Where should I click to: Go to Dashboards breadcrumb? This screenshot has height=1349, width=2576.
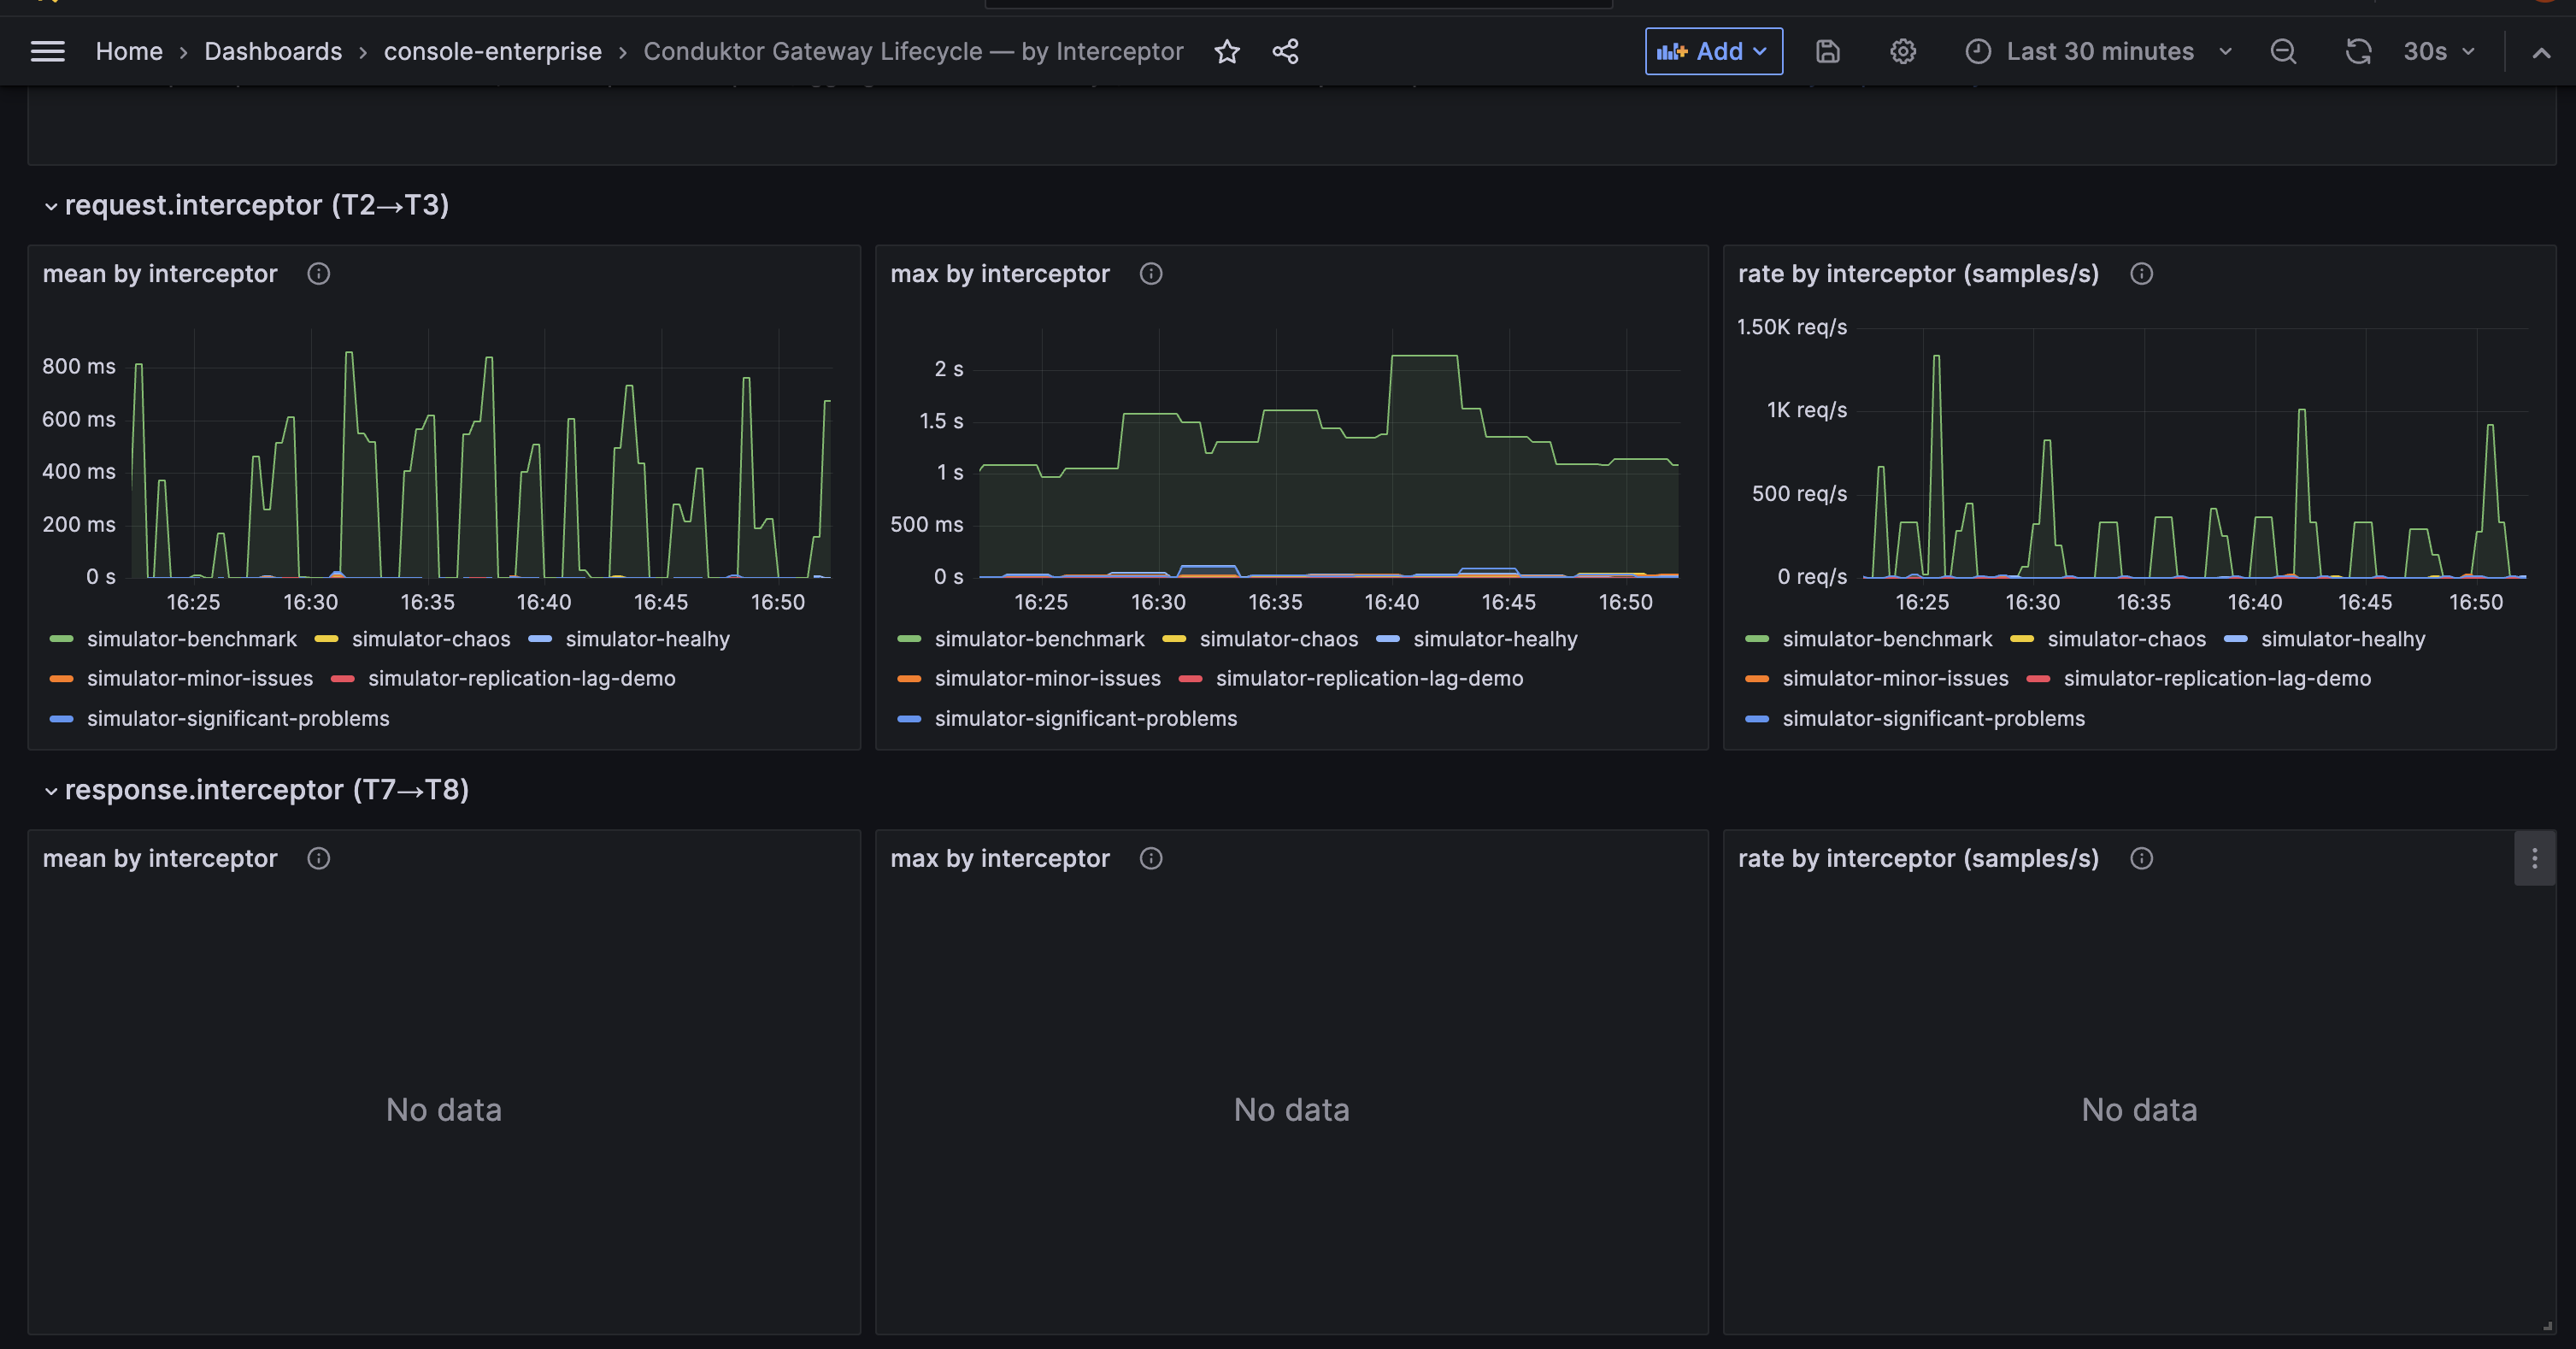point(273,51)
